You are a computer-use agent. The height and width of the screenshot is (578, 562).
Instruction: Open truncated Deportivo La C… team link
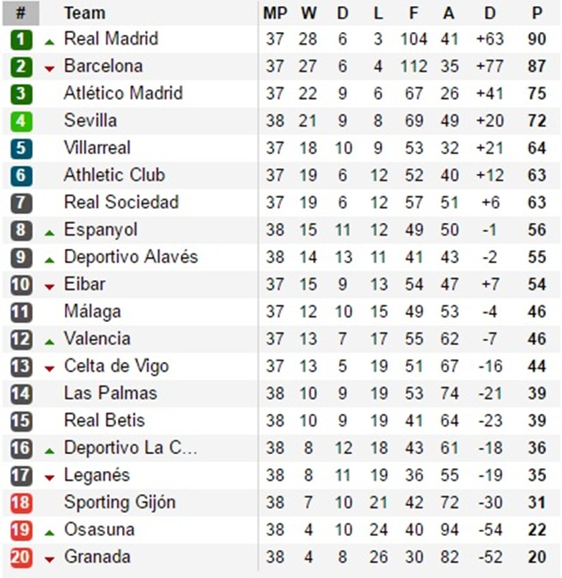130,448
